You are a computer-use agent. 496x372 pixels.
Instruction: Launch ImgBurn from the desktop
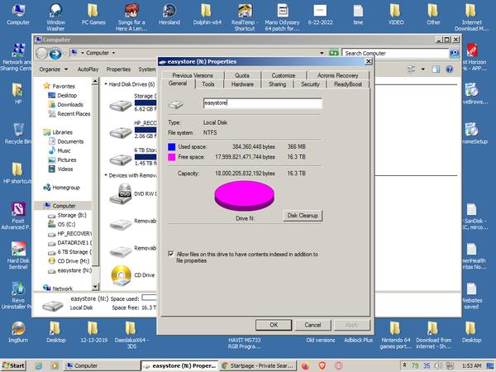pos(17,327)
